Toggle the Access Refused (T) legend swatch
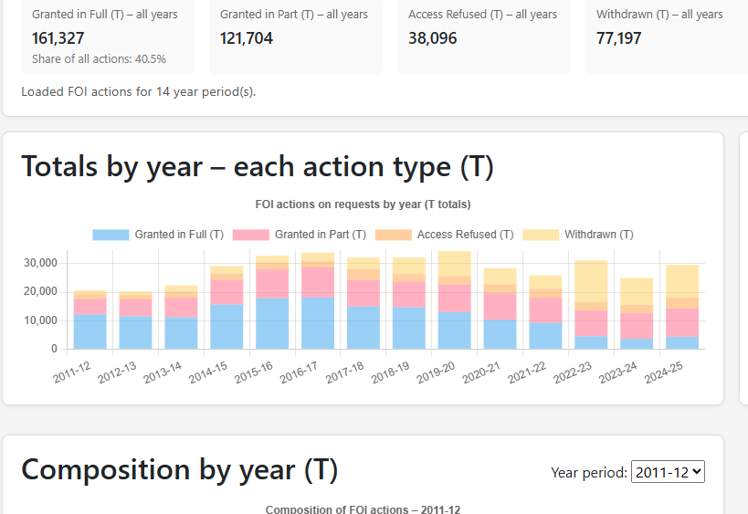This screenshot has height=514, width=748. pyautogui.click(x=393, y=235)
